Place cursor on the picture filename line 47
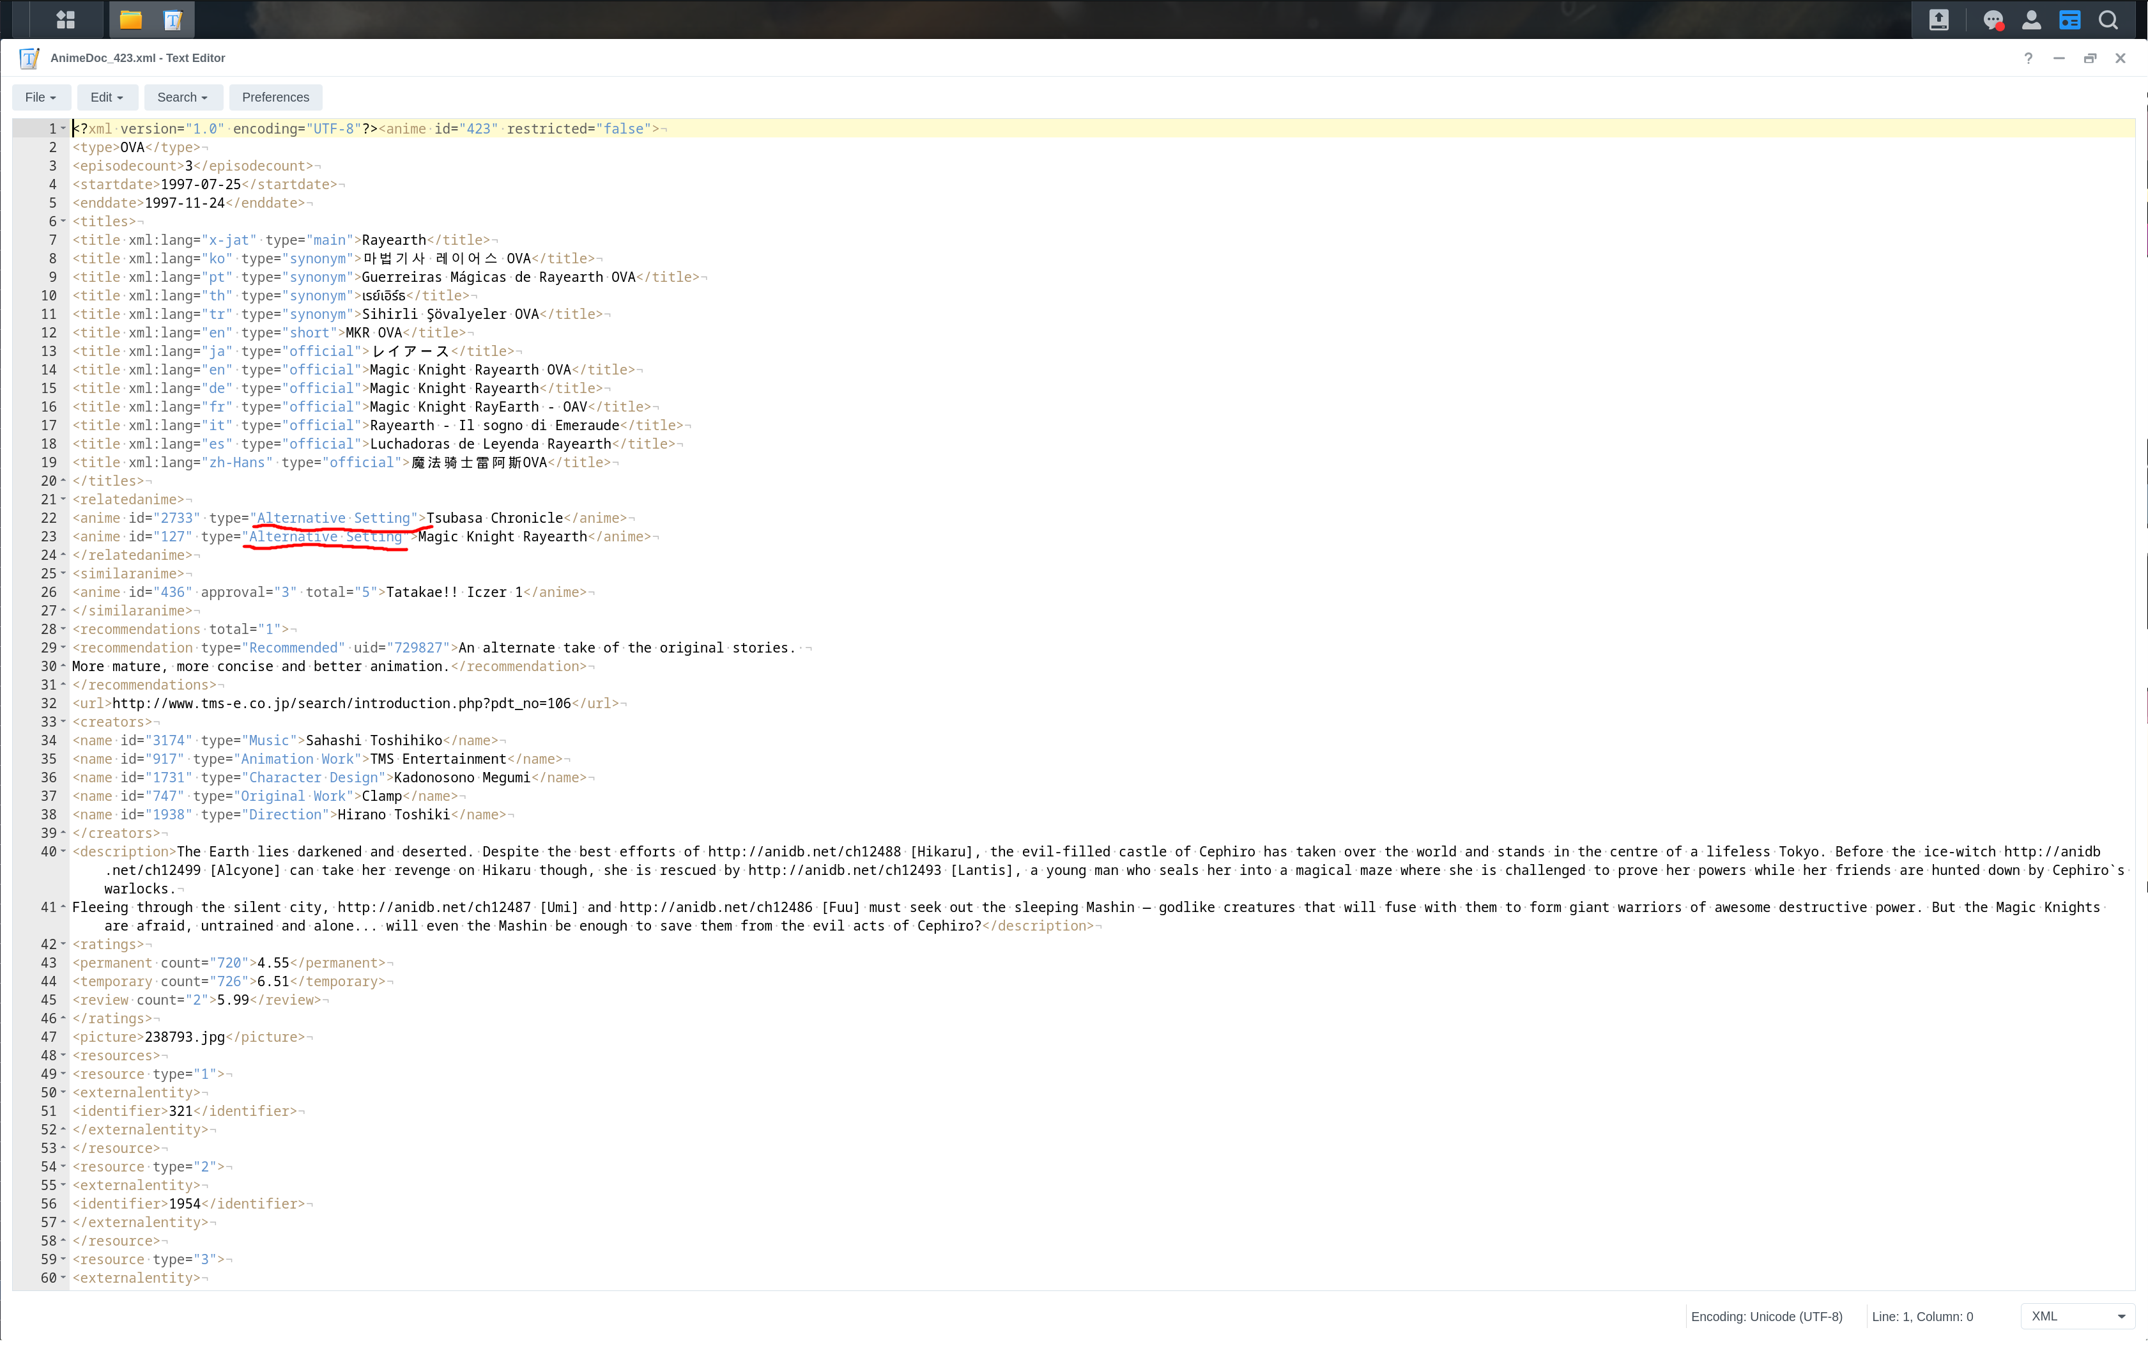Image resolution: width=2148 pixels, height=1346 pixels. pyautogui.click(x=185, y=1037)
